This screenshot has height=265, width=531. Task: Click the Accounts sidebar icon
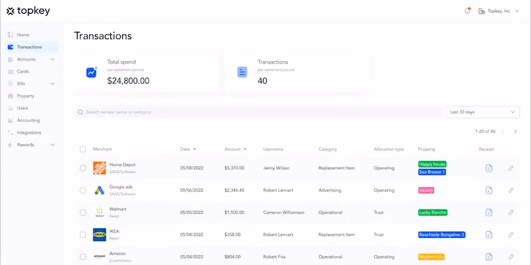(11, 60)
